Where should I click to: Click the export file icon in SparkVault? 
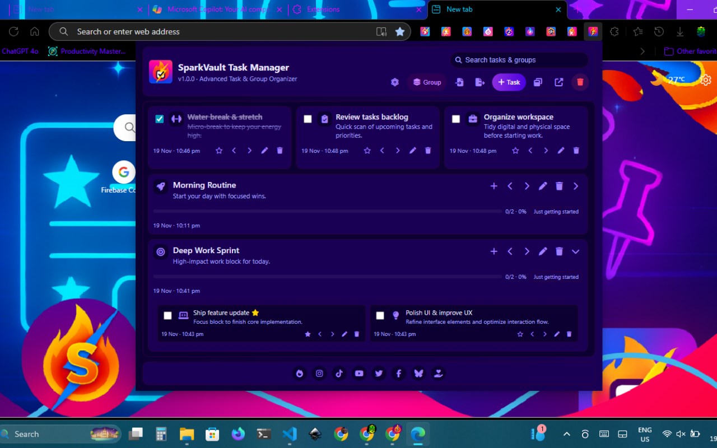(x=479, y=82)
